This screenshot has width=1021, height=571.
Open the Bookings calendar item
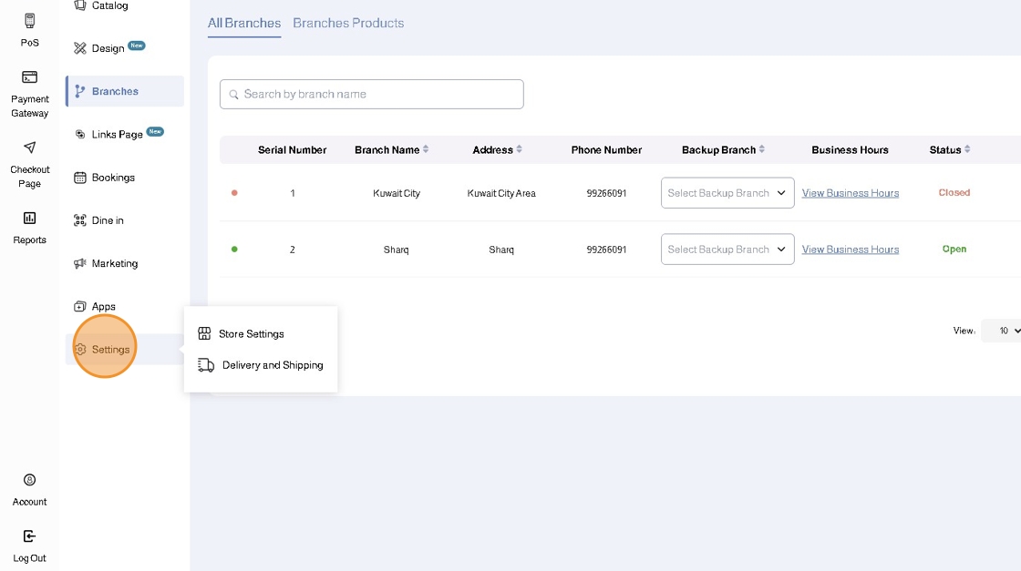click(113, 178)
